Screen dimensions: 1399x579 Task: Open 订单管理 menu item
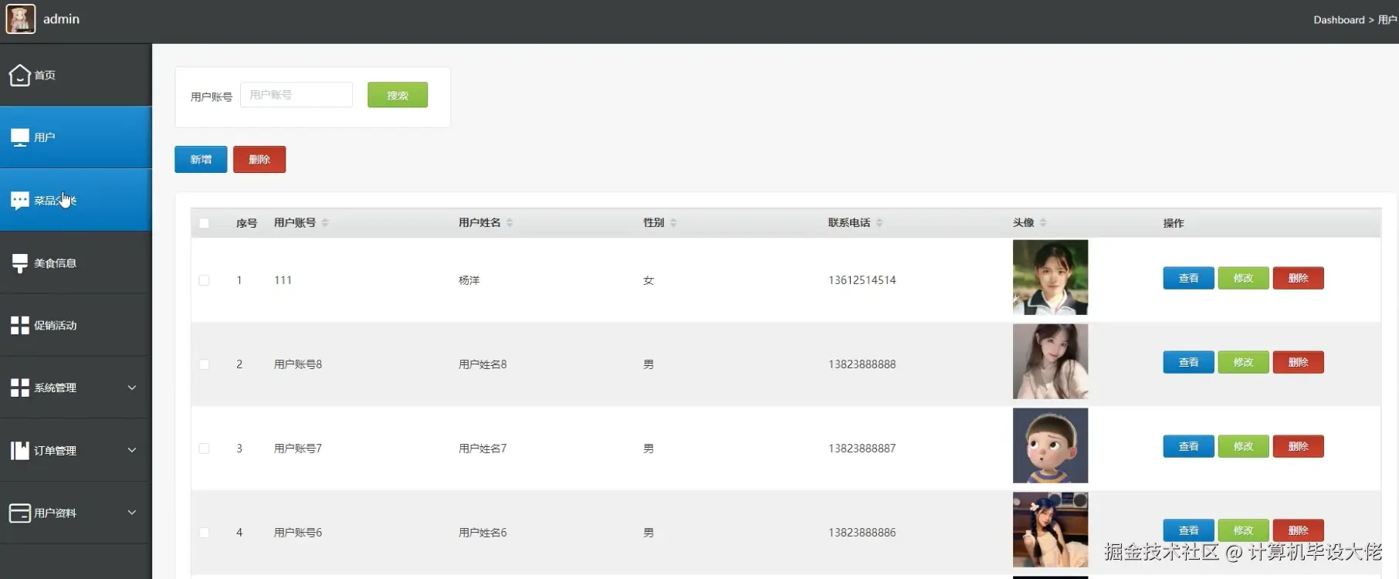pos(76,450)
